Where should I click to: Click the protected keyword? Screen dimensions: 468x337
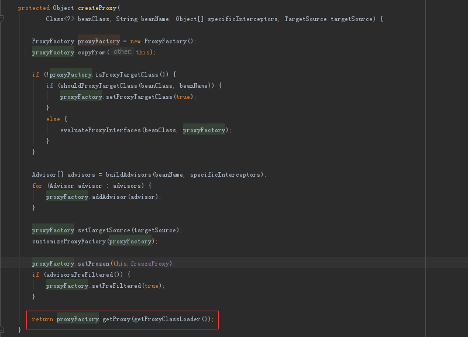pos(34,8)
